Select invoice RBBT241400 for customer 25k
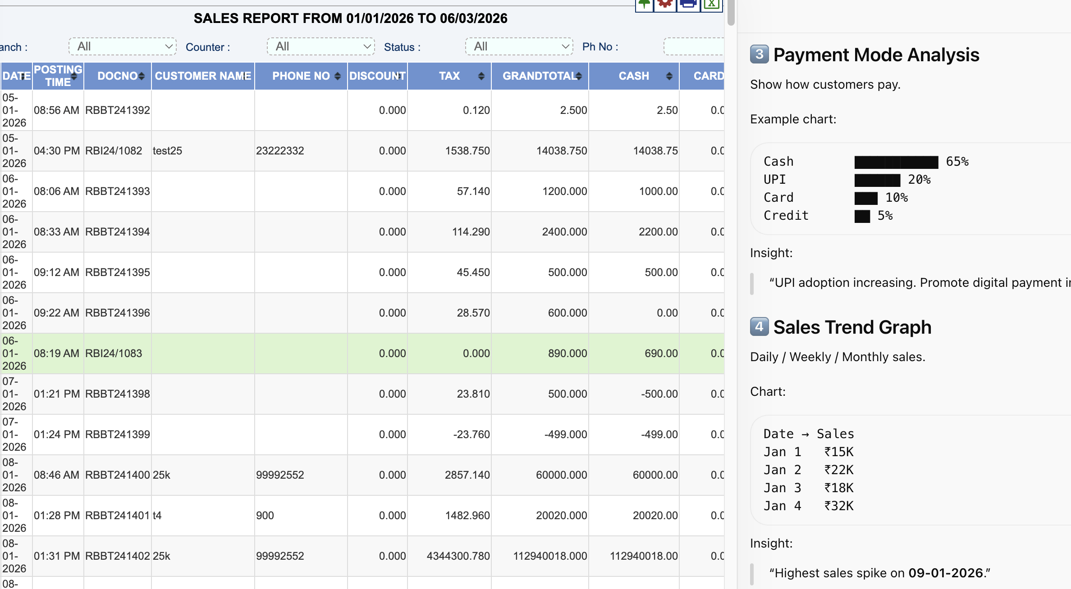 [x=316, y=475]
